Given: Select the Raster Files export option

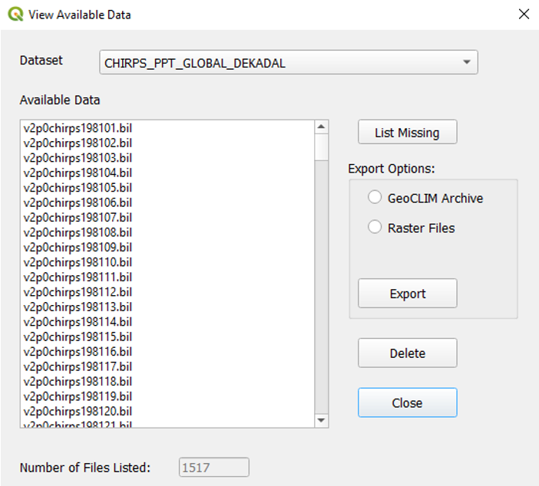Looking at the screenshot, I should click(x=375, y=227).
